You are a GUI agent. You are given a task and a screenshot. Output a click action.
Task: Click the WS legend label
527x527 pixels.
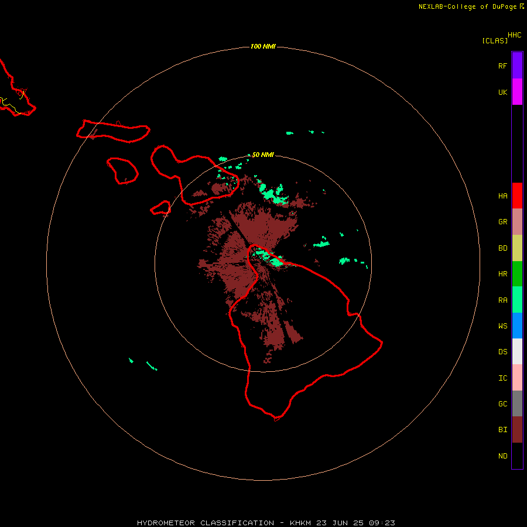pos(502,326)
